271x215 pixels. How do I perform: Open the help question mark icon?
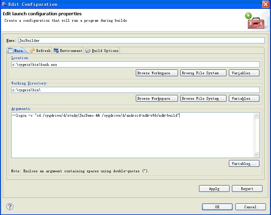(10, 207)
